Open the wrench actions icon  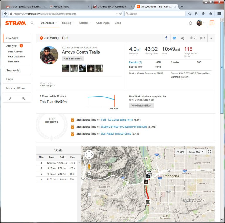[x=24, y=99]
